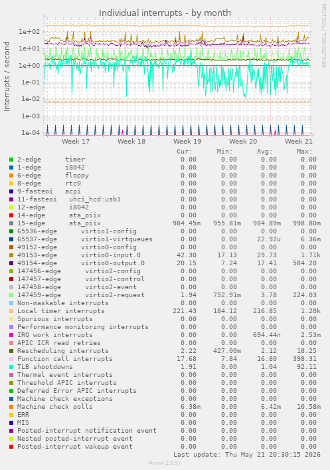Click the Last update timestamp text
The height and width of the screenshot is (470, 330).
pos(247,455)
